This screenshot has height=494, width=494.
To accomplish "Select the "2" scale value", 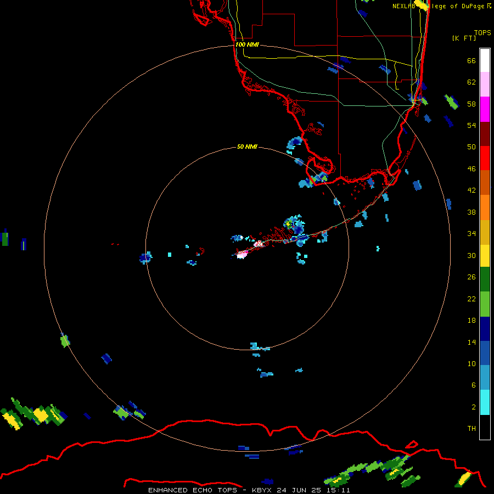I will click(474, 407).
